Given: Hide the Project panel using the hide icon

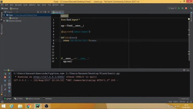Looking at the screenshot, I should click(49, 12).
